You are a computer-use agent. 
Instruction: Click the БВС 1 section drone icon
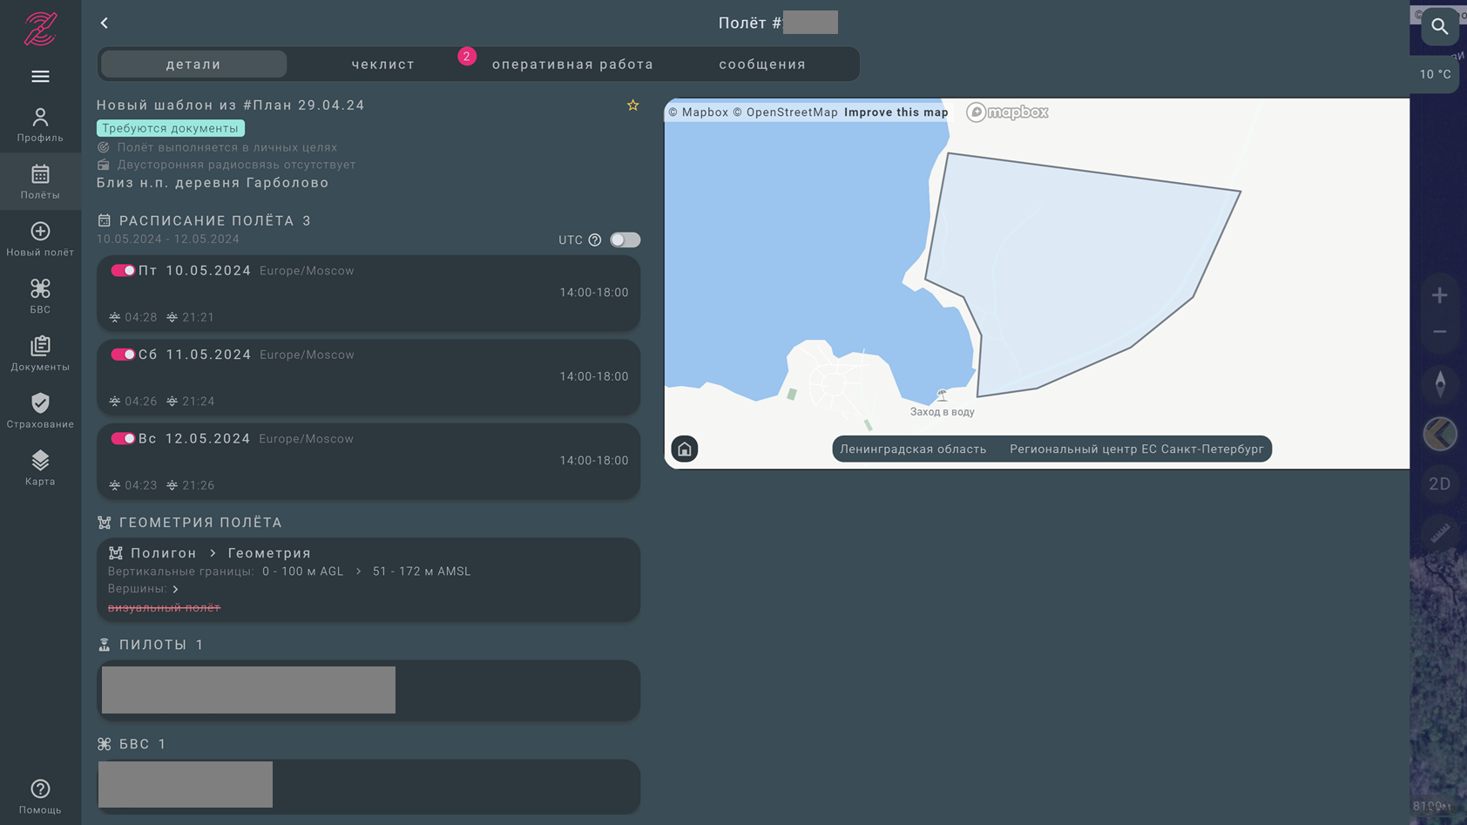click(105, 744)
